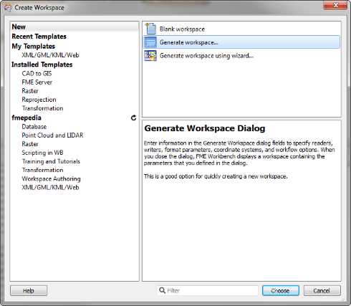Viewport: 351px width, 306px height.
Task: Refresh the fmepedia template list
Action: [133, 118]
